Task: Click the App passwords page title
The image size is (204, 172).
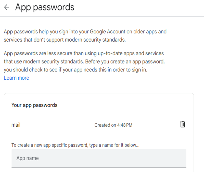Action: click(45, 7)
